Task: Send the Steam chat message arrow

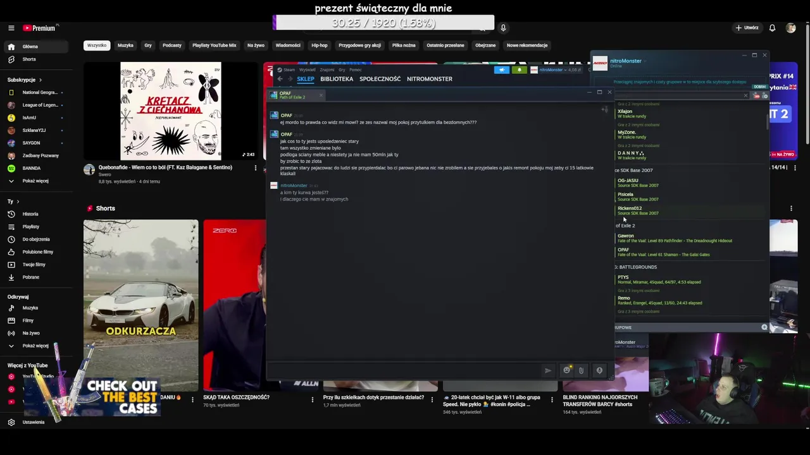Action: pos(548,370)
